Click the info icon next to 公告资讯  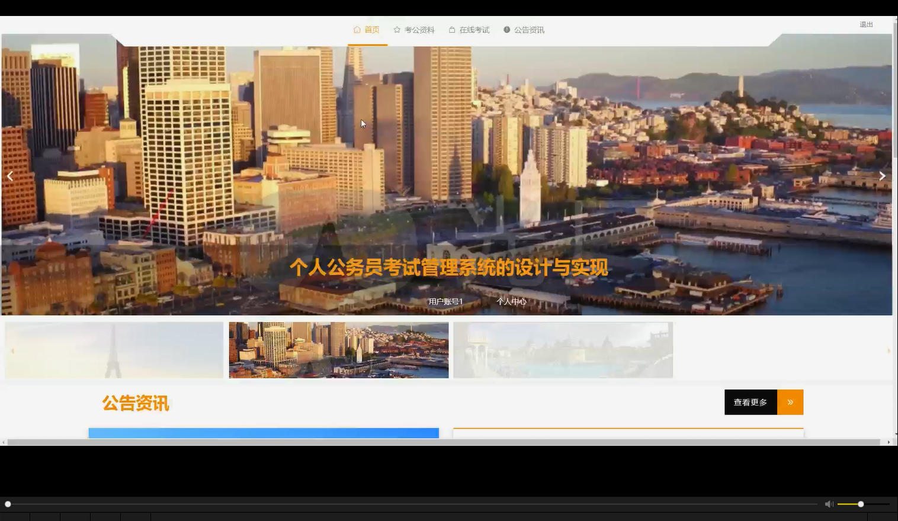click(506, 29)
